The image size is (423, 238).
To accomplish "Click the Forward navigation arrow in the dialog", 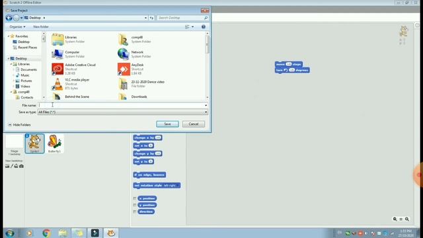I will pyautogui.click(x=16, y=18).
